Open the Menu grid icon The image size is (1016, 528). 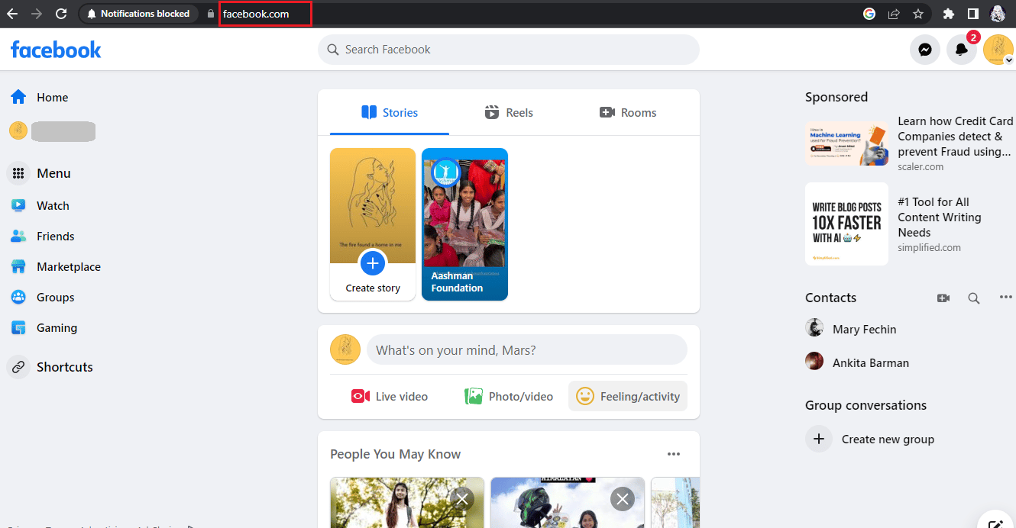[19, 173]
